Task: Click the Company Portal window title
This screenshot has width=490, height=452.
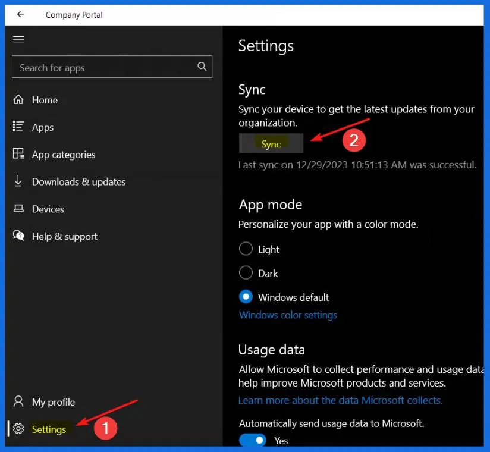Action: coord(74,15)
